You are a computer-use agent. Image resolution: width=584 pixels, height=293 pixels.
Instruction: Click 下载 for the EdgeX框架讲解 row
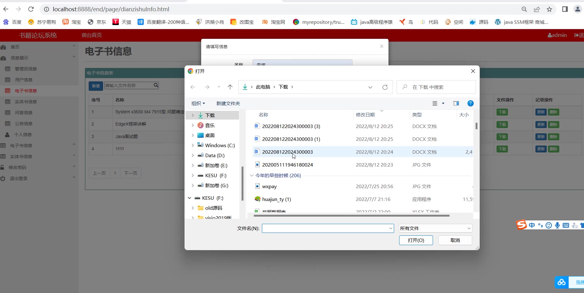[502, 124]
